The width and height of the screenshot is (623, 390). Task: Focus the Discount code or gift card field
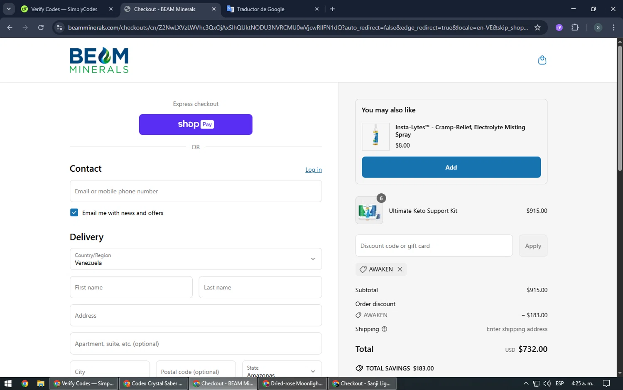(x=434, y=246)
